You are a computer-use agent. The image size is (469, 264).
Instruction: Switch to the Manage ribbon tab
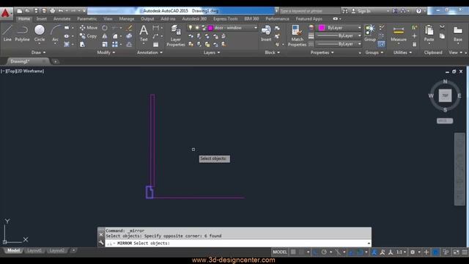pos(127,18)
